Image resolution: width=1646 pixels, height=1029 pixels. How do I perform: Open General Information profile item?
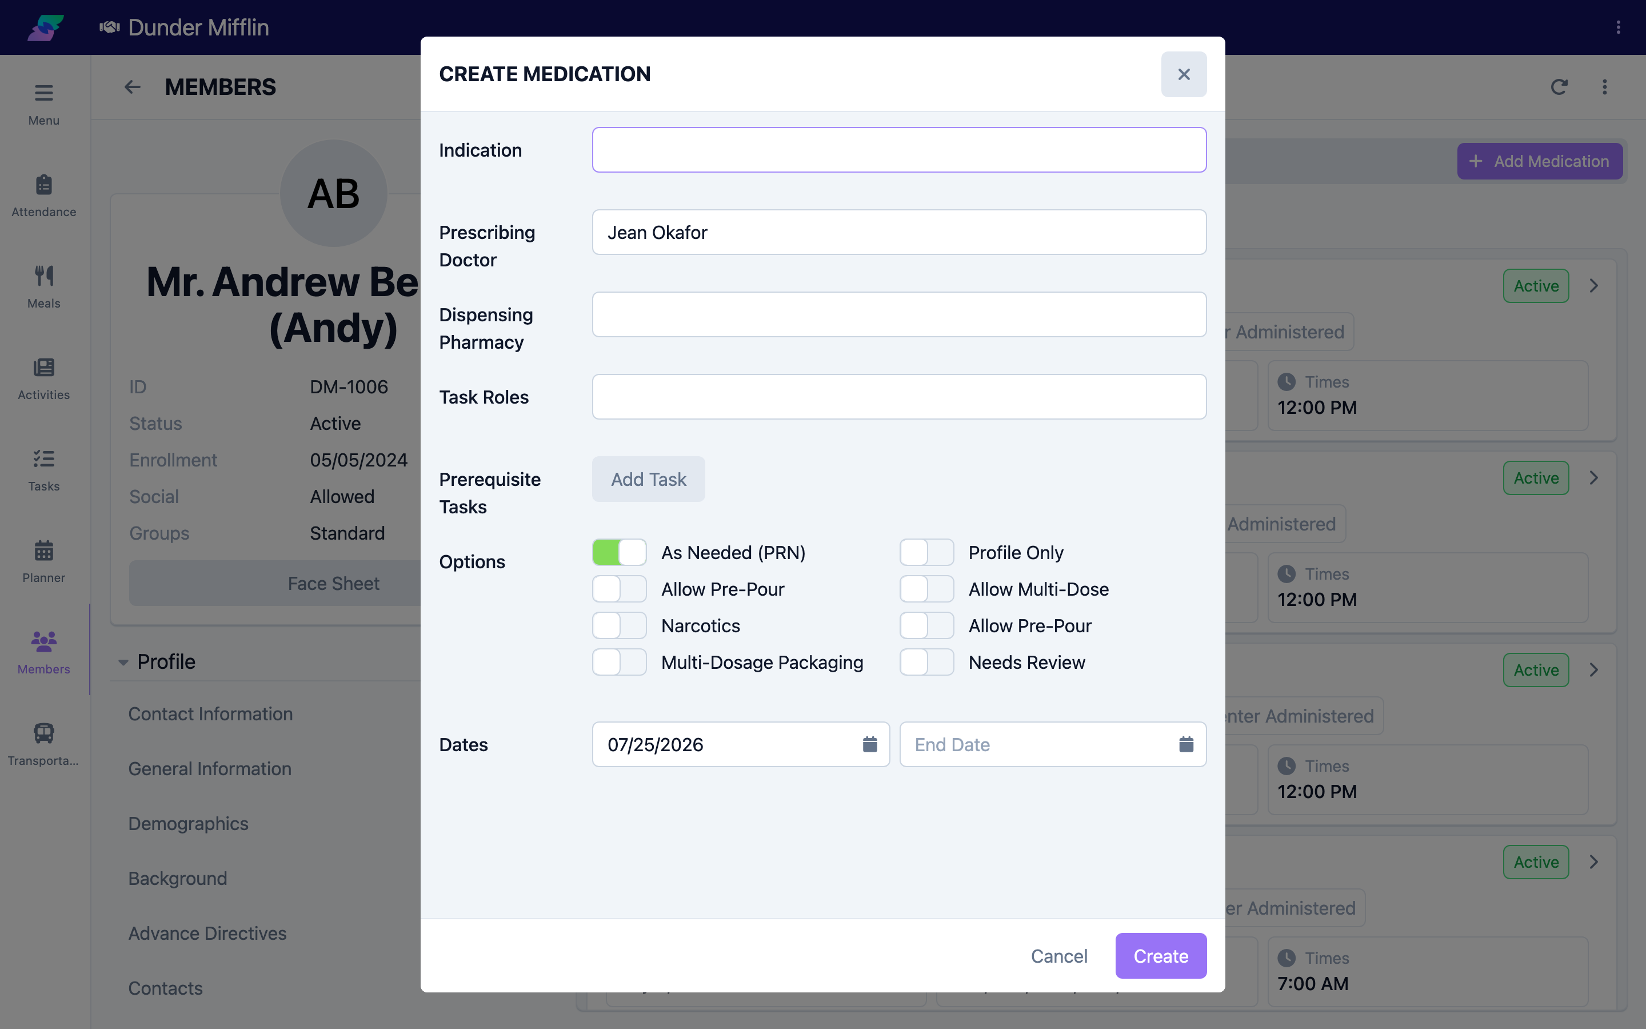point(210,769)
